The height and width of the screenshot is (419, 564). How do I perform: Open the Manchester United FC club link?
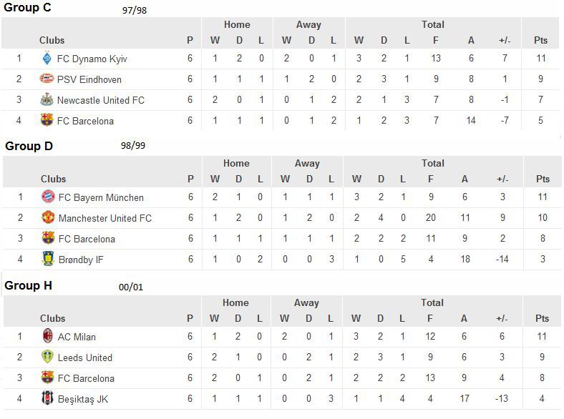105,218
